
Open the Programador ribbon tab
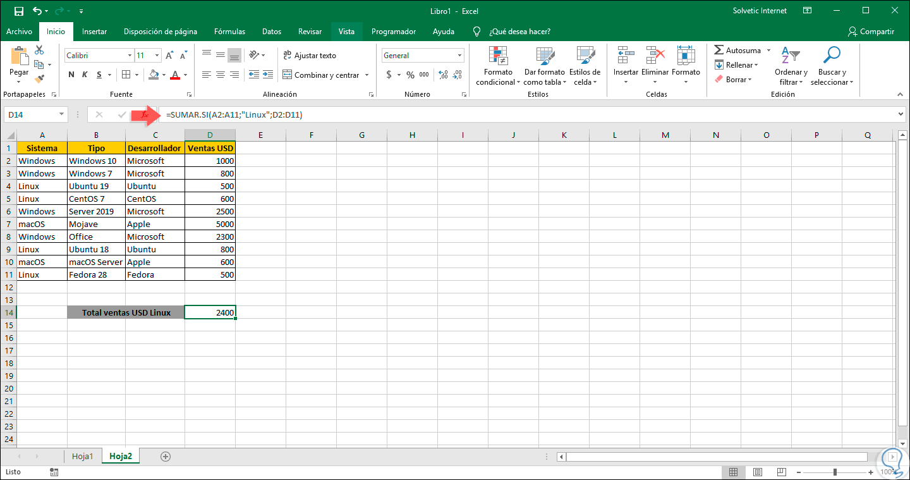393,31
